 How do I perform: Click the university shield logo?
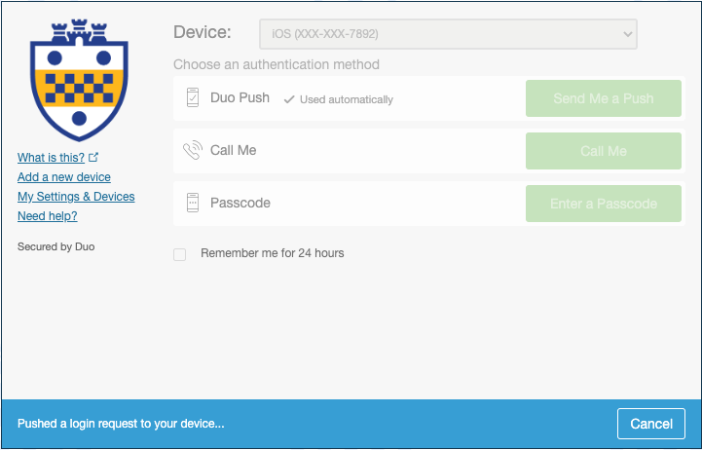79,80
